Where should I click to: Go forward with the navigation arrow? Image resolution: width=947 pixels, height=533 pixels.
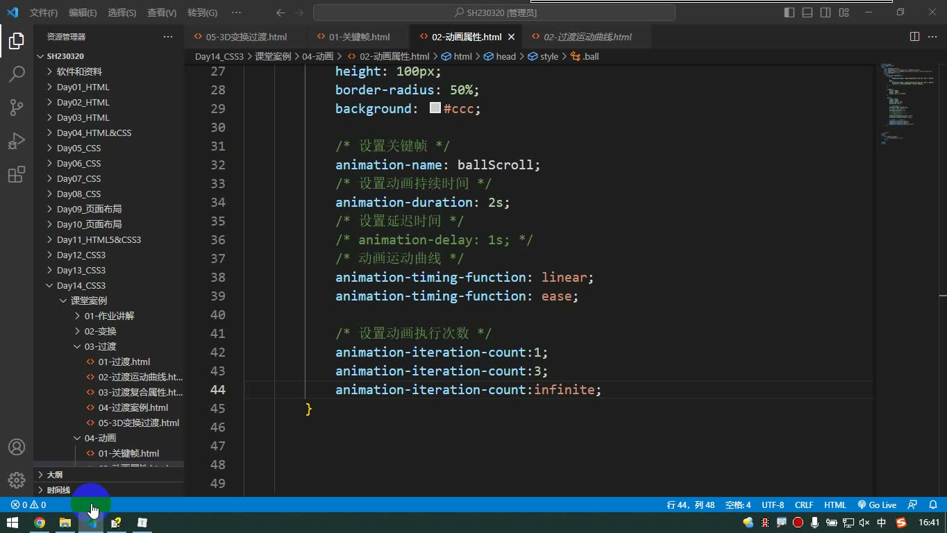[299, 12]
